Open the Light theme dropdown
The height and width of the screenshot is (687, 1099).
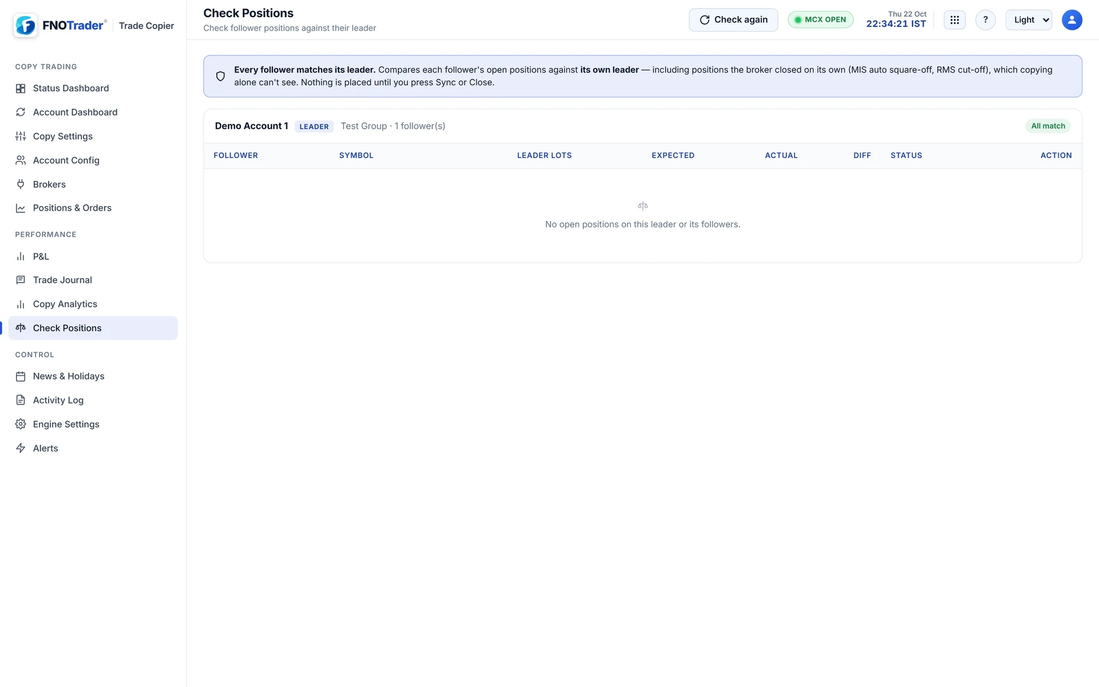[x=1029, y=20]
